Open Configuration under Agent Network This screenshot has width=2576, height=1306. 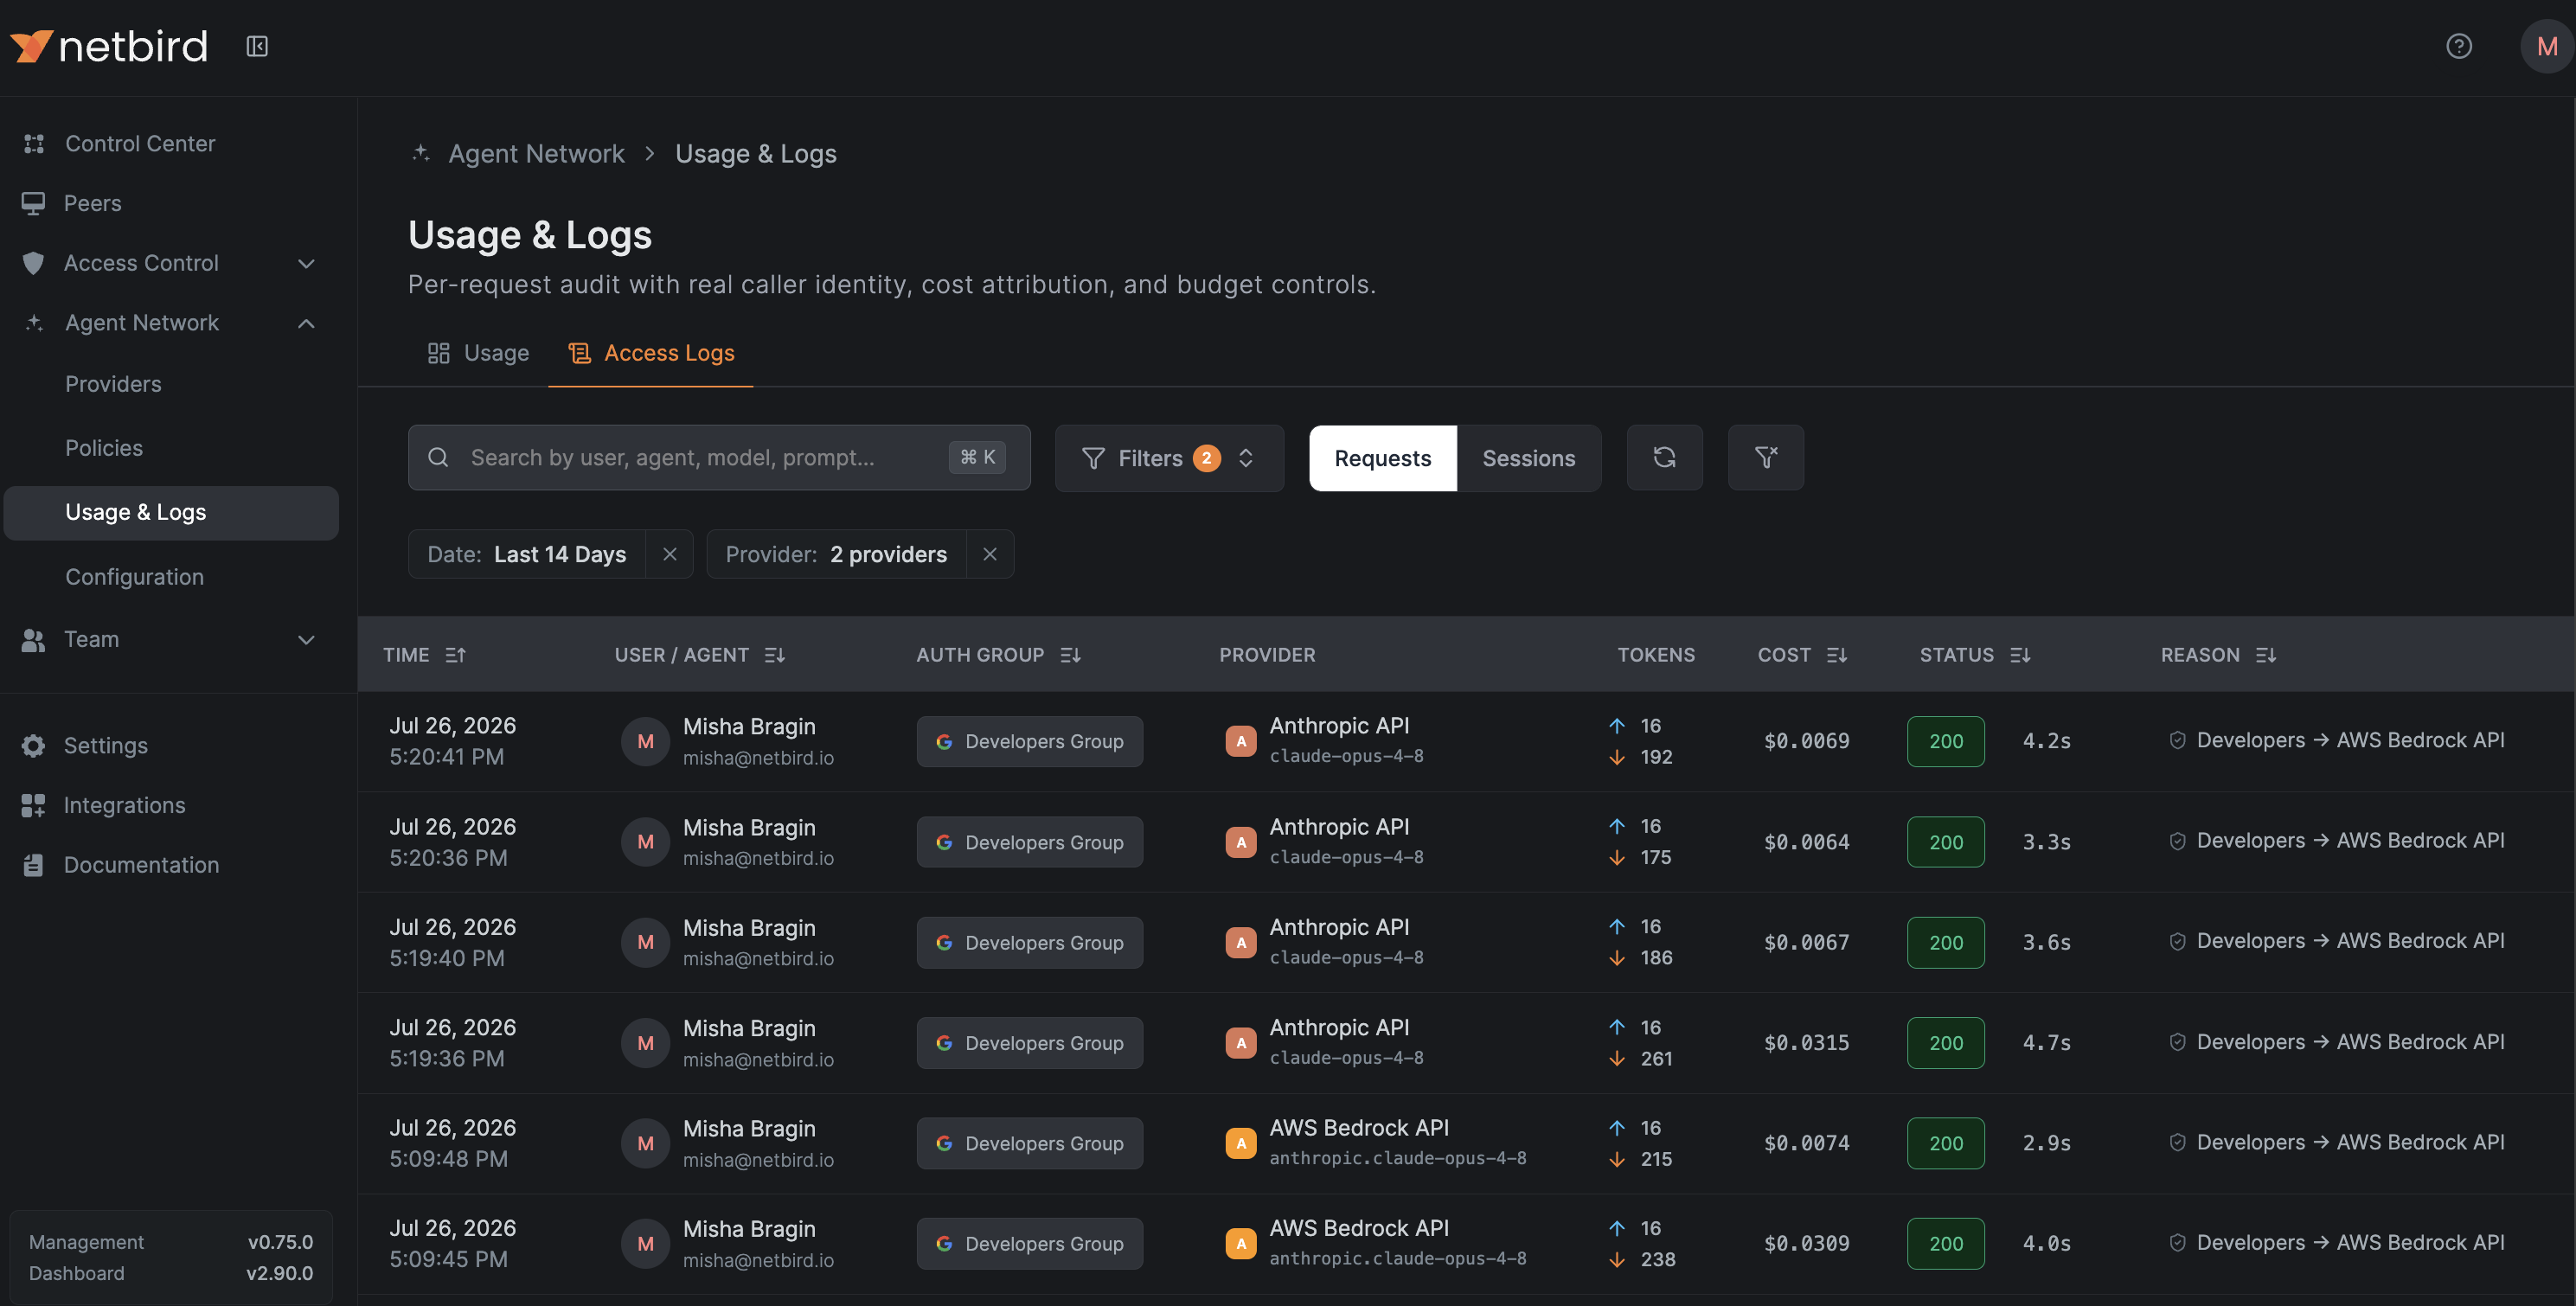[x=134, y=577]
